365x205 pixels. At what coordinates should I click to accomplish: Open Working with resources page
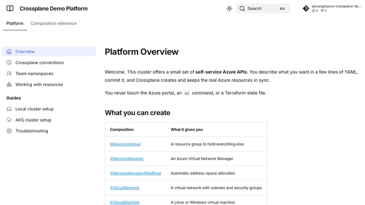click(x=39, y=84)
